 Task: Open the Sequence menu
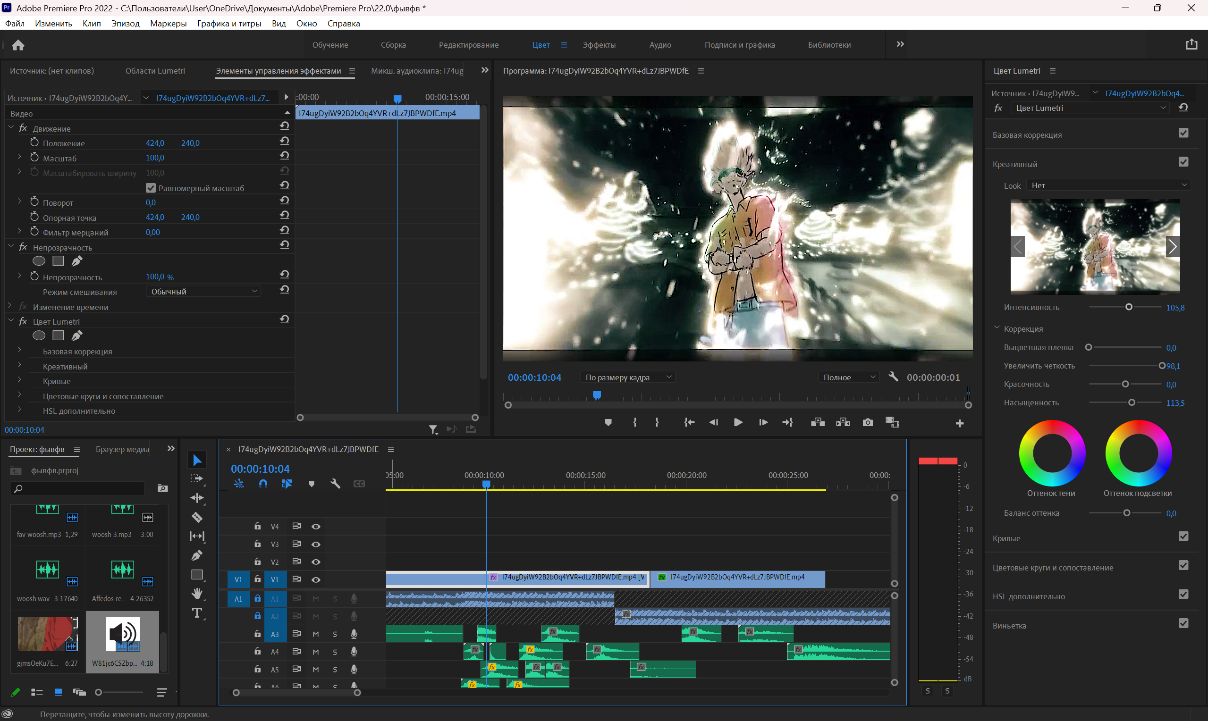125,23
